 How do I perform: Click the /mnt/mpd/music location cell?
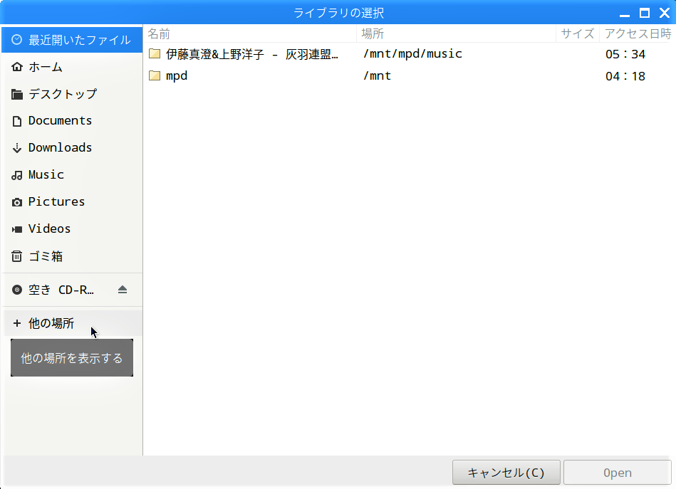click(x=412, y=54)
